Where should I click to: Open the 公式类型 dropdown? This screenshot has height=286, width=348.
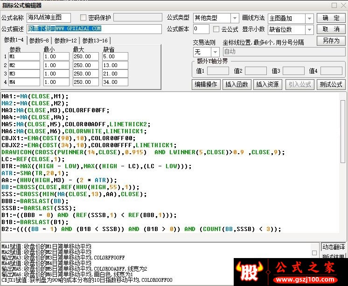pos(234,18)
